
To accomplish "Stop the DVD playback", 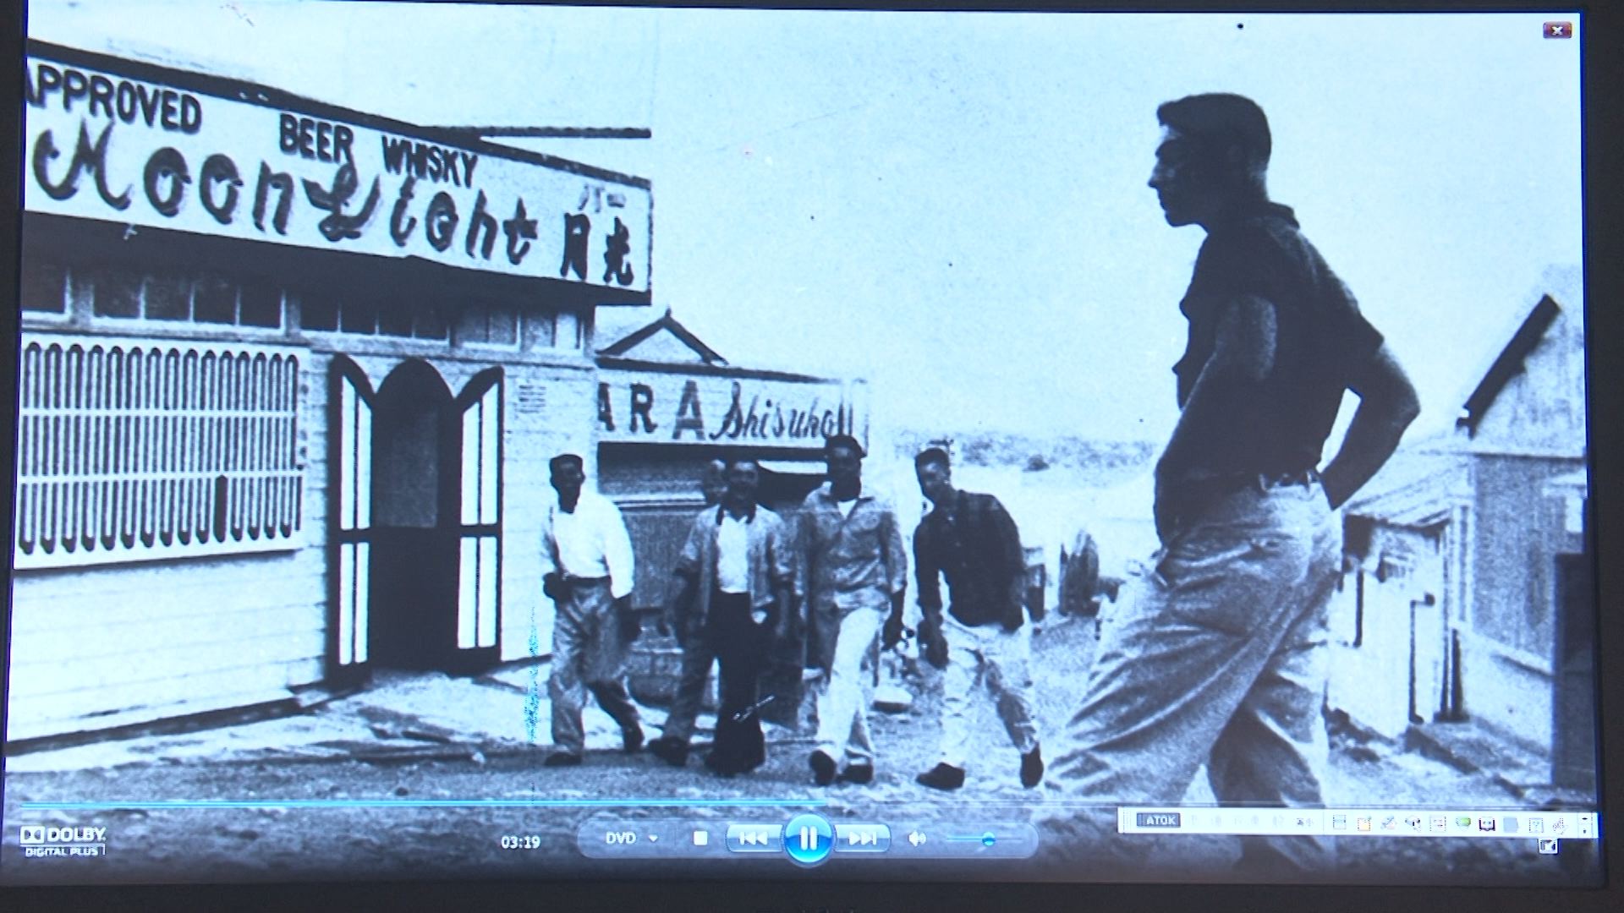I will 700,838.
